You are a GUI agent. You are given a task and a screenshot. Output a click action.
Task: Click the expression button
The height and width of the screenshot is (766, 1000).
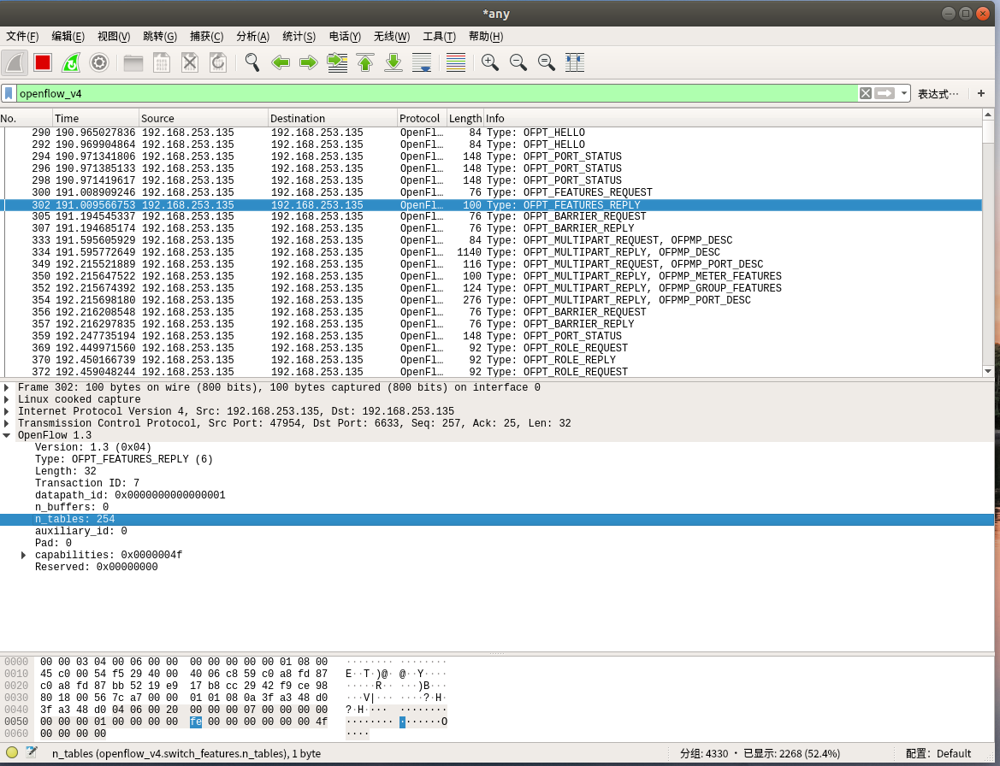tap(937, 94)
